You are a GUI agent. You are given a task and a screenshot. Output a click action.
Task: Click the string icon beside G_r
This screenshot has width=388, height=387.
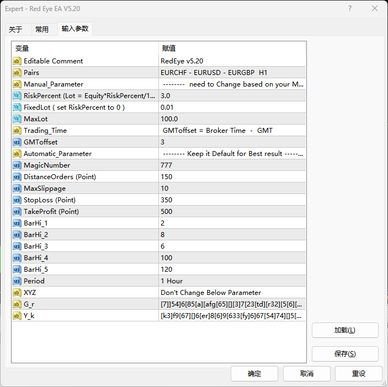[x=17, y=304]
